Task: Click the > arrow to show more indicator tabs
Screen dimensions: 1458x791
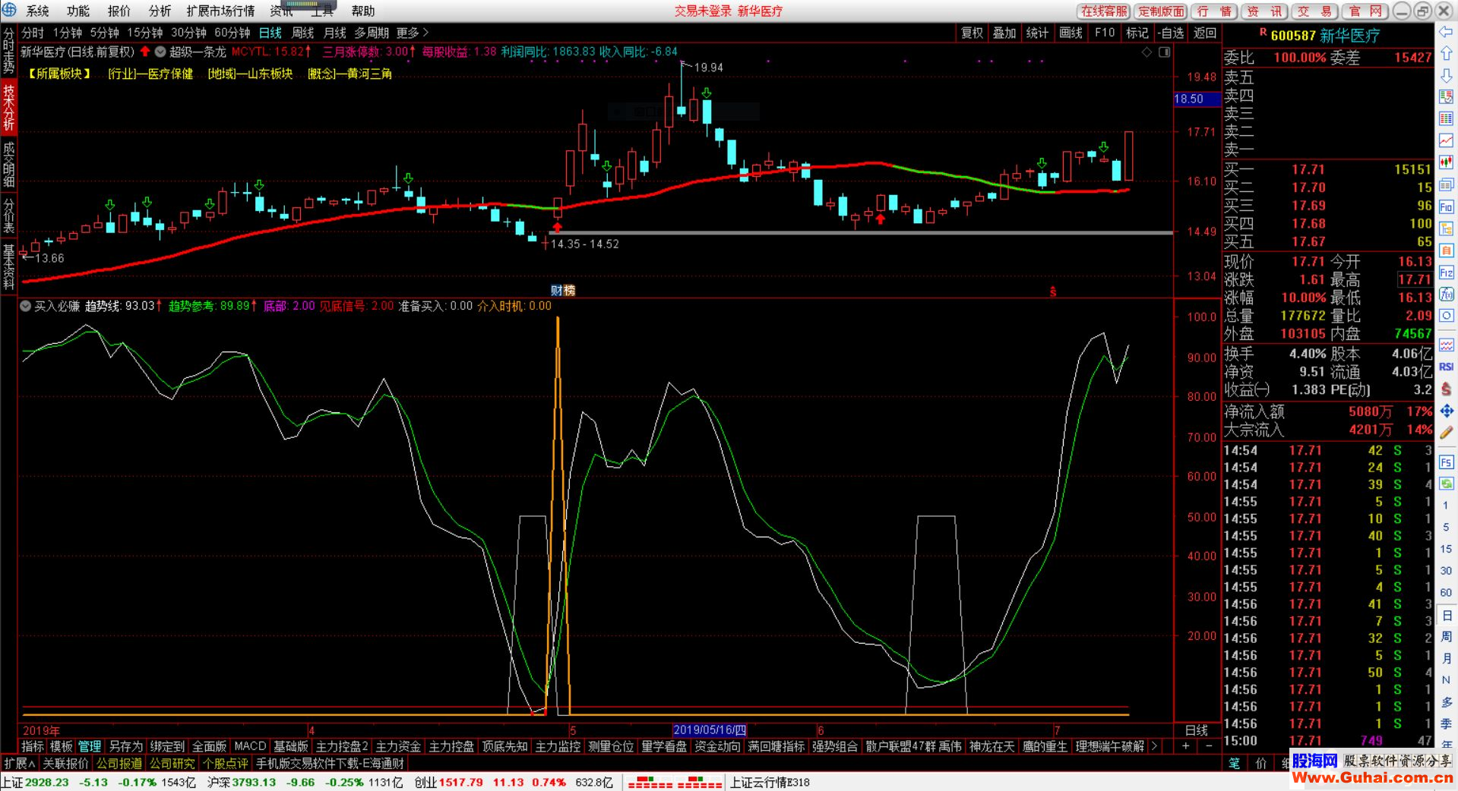Action: tap(1154, 746)
